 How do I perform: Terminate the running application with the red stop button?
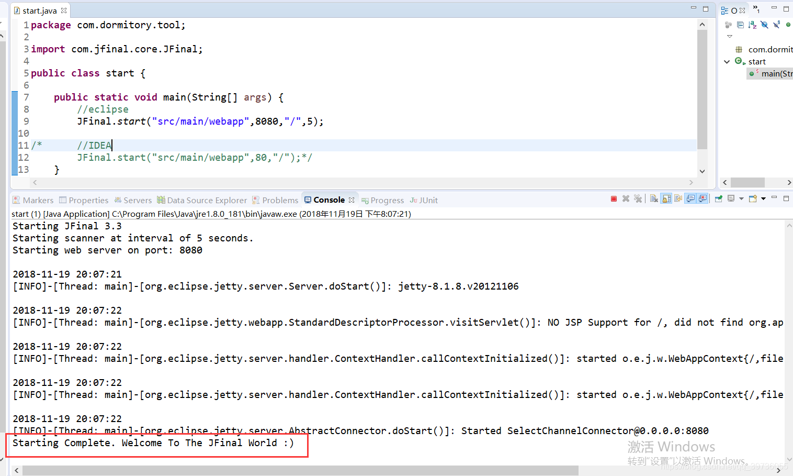point(614,199)
